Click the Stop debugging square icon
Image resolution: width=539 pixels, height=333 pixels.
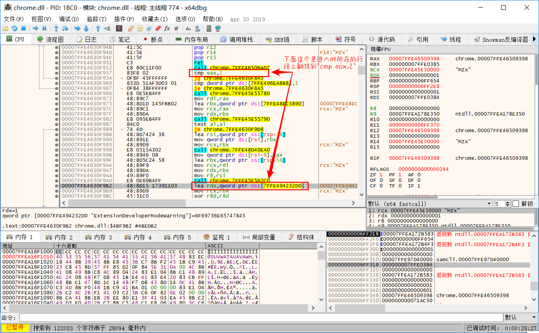coord(23,28)
